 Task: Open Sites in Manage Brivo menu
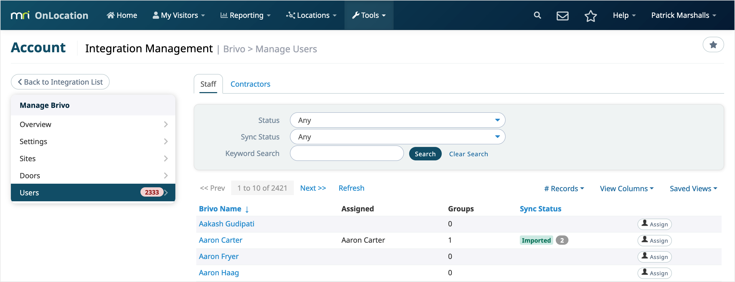pos(93,158)
